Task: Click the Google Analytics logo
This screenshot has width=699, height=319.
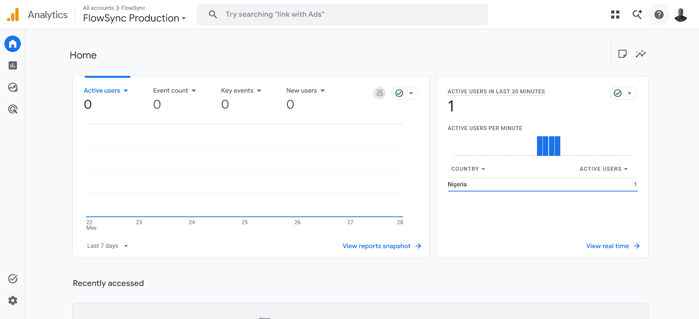Action: coord(13,15)
